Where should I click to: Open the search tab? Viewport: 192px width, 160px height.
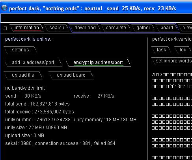(57, 28)
